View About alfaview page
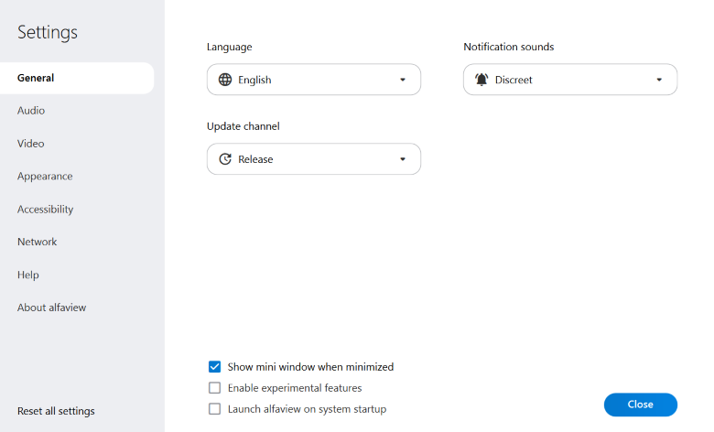Image resolution: width=714 pixels, height=432 pixels. pyautogui.click(x=52, y=308)
